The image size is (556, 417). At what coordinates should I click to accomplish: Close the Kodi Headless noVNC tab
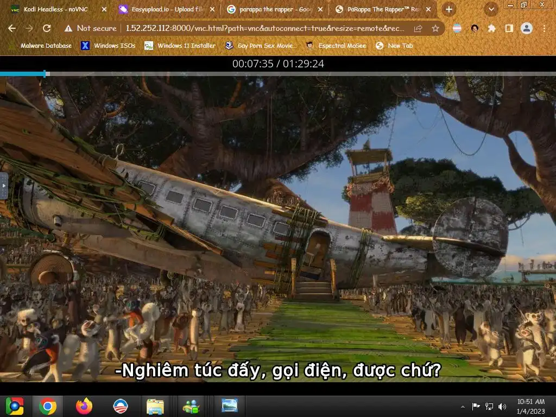pos(104,9)
